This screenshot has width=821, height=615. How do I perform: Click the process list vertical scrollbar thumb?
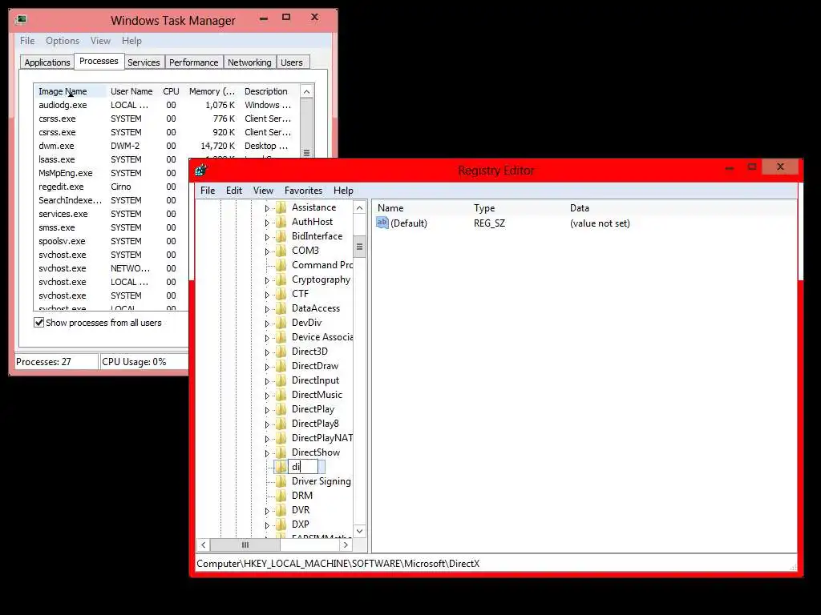(x=306, y=153)
